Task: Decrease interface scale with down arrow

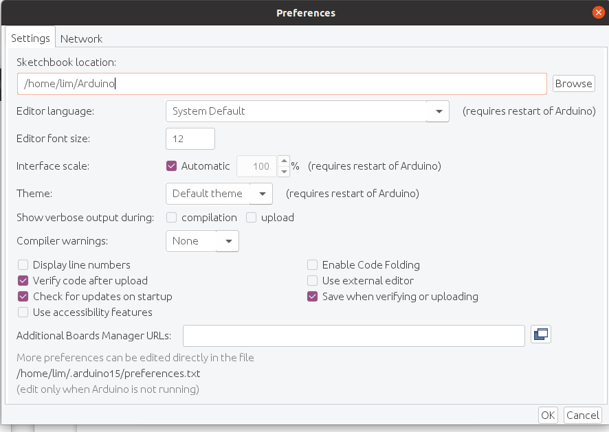Action: (284, 171)
